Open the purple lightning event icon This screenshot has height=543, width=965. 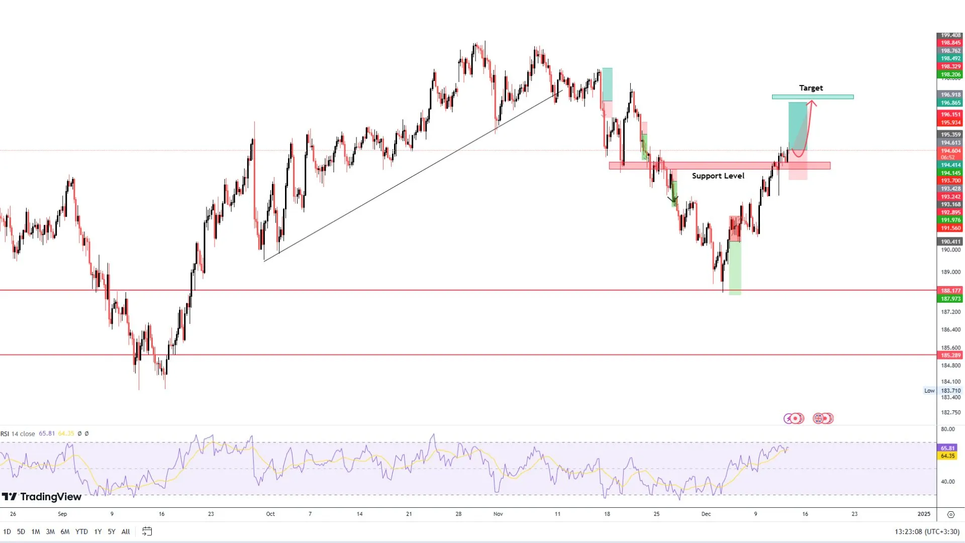pyautogui.click(x=788, y=418)
